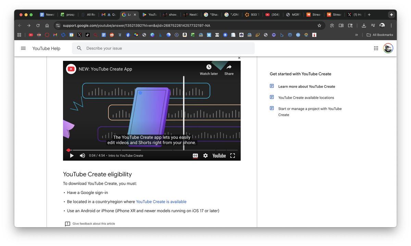The image size is (411, 246).
Task: Open the Chrome profile avatar
Action: click(x=382, y=25)
